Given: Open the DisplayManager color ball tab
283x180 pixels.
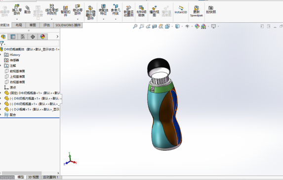Looking at the screenshot, I should 42,37.
